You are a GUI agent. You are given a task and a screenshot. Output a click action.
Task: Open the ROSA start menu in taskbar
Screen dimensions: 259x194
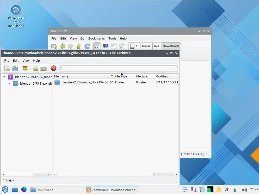click(5, 189)
